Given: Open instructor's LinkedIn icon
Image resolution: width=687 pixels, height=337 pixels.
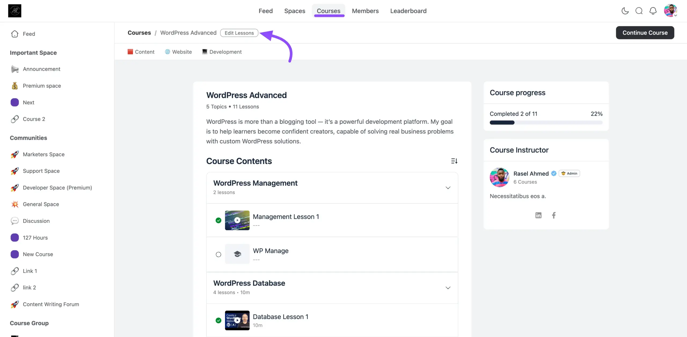Looking at the screenshot, I should pyautogui.click(x=538, y=215).
